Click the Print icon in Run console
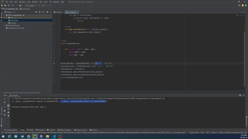This screenshot has width=248, height=139. (x=9, y=112)
